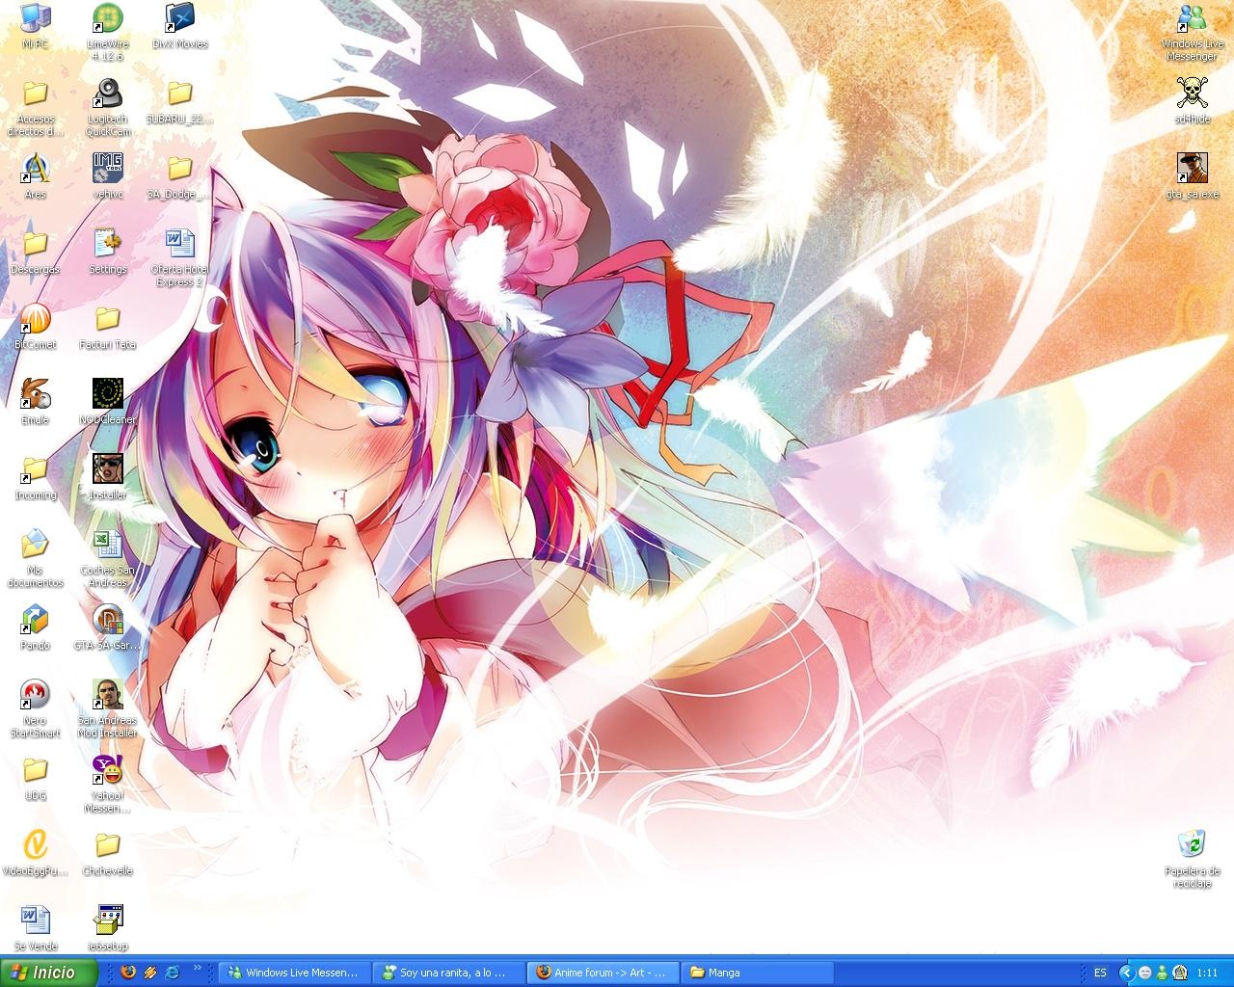Select the Se Vende Word document
Image resolution: width=1234 pixels, height=987 pixels.
[x=35, y=929]
